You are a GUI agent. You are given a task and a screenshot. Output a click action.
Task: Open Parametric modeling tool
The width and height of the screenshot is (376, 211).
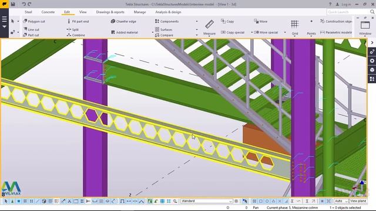tap(336, 32)
